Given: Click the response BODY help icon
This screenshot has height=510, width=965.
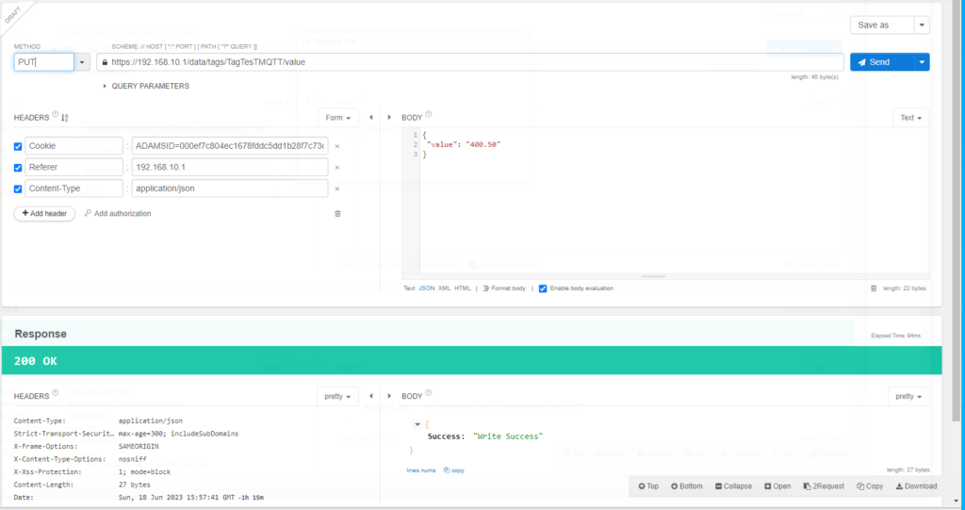Looking at the screenshot, I should [429, 393].
